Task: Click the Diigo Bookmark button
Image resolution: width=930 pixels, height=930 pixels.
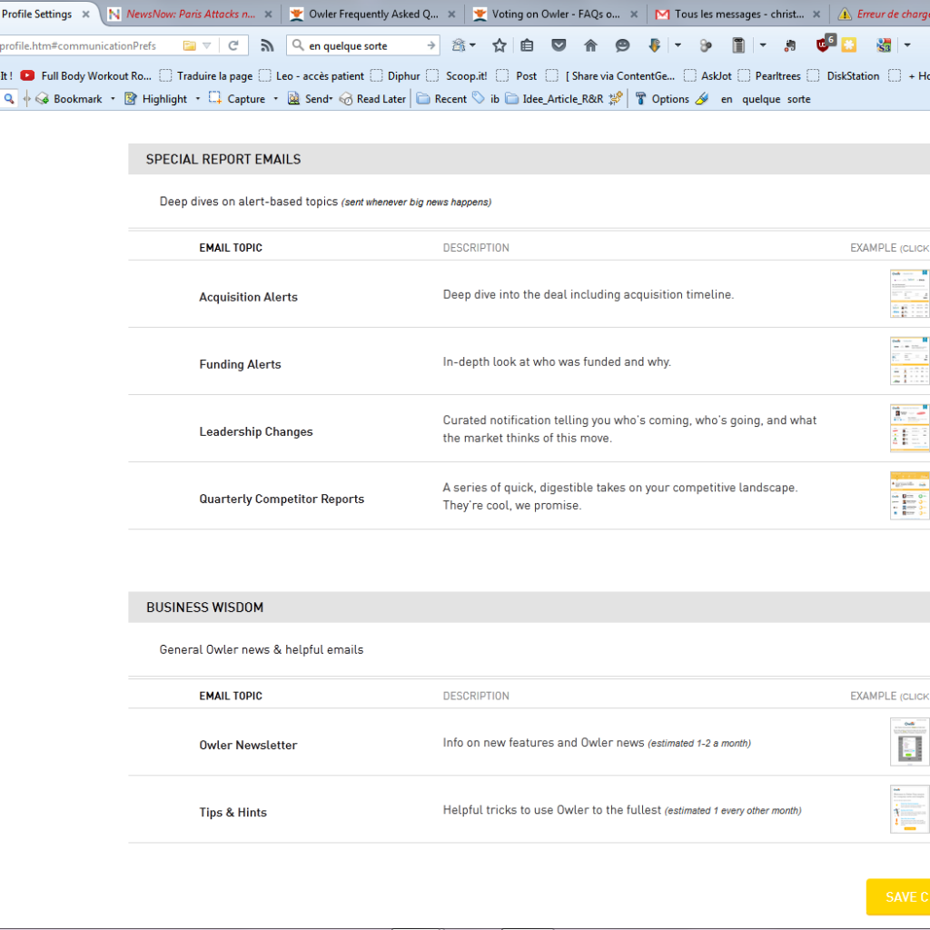Action: (69, 99)
